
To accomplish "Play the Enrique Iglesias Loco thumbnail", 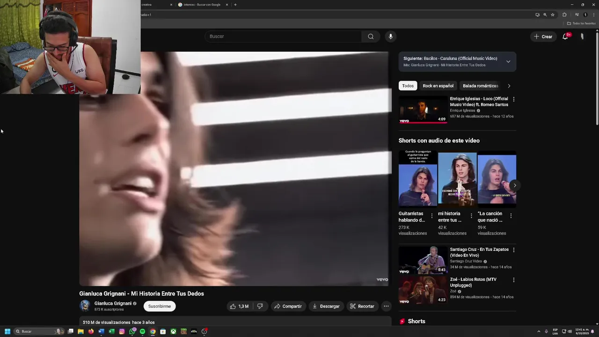I will [423, 110].
